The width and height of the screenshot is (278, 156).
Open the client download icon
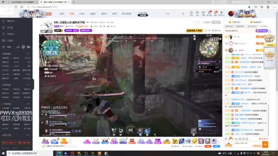[209, 14]
